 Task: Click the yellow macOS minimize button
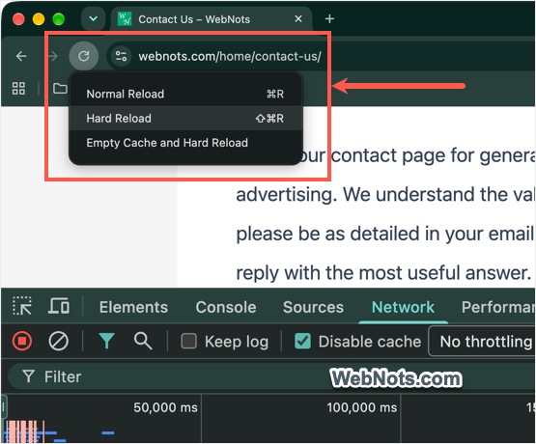pos(39,19)
